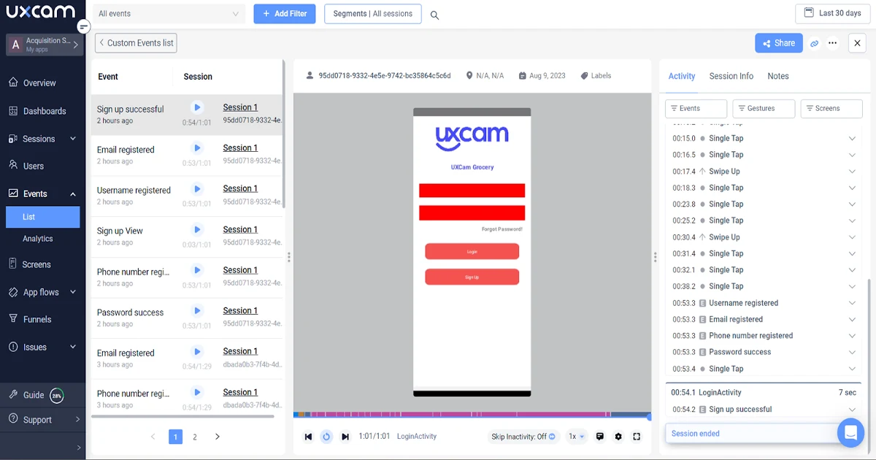Open the Acquisition app switcher
The width and height of the screenshot is (876, 460).
tap(44, 45)
